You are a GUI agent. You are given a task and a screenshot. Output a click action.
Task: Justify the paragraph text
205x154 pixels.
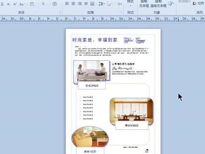click(86, 4)
